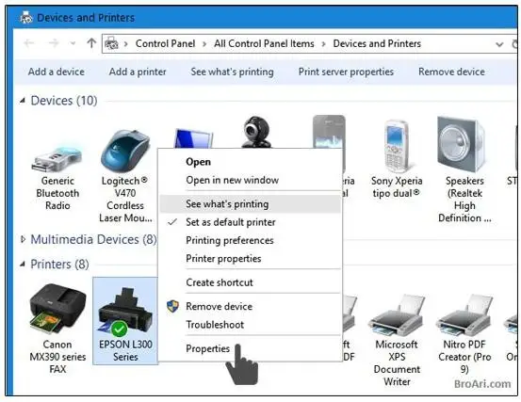Click the Printers (8) heading text
This screenshot has width=521, height=402.
tap(59, 265)
